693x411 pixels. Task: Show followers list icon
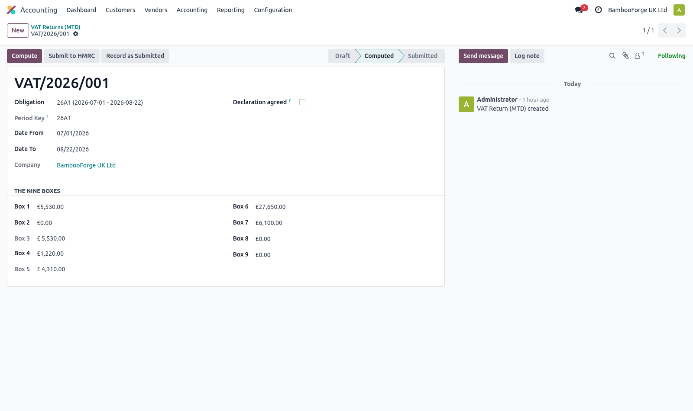[x=639, y=56]
